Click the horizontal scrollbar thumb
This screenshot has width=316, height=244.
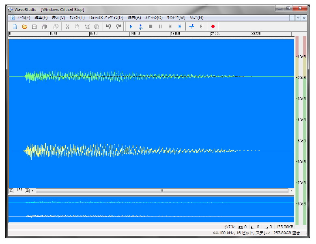tap(161, 190)
